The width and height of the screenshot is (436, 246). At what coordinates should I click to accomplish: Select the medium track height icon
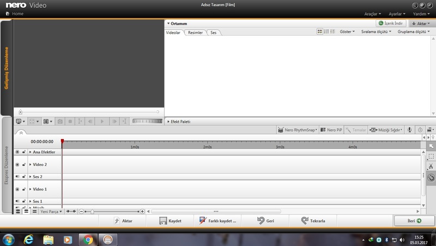click(x=26, y=212)
